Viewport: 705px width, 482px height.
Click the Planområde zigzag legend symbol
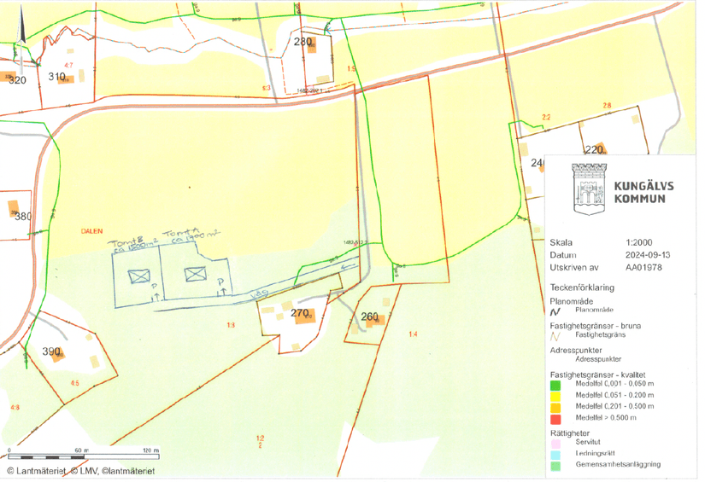(x=555, y=311)
